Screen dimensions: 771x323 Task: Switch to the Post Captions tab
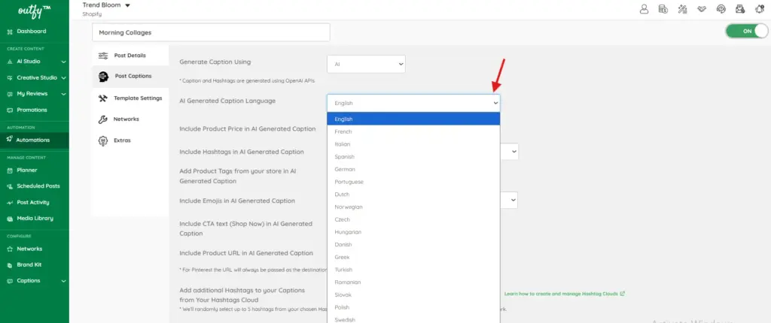click(x=130, y=77)
